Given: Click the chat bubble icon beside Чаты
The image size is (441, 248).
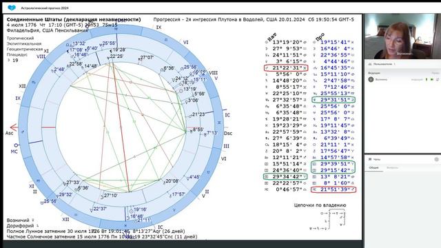Looking at the screenshot, I should click(x=370, y=159).
